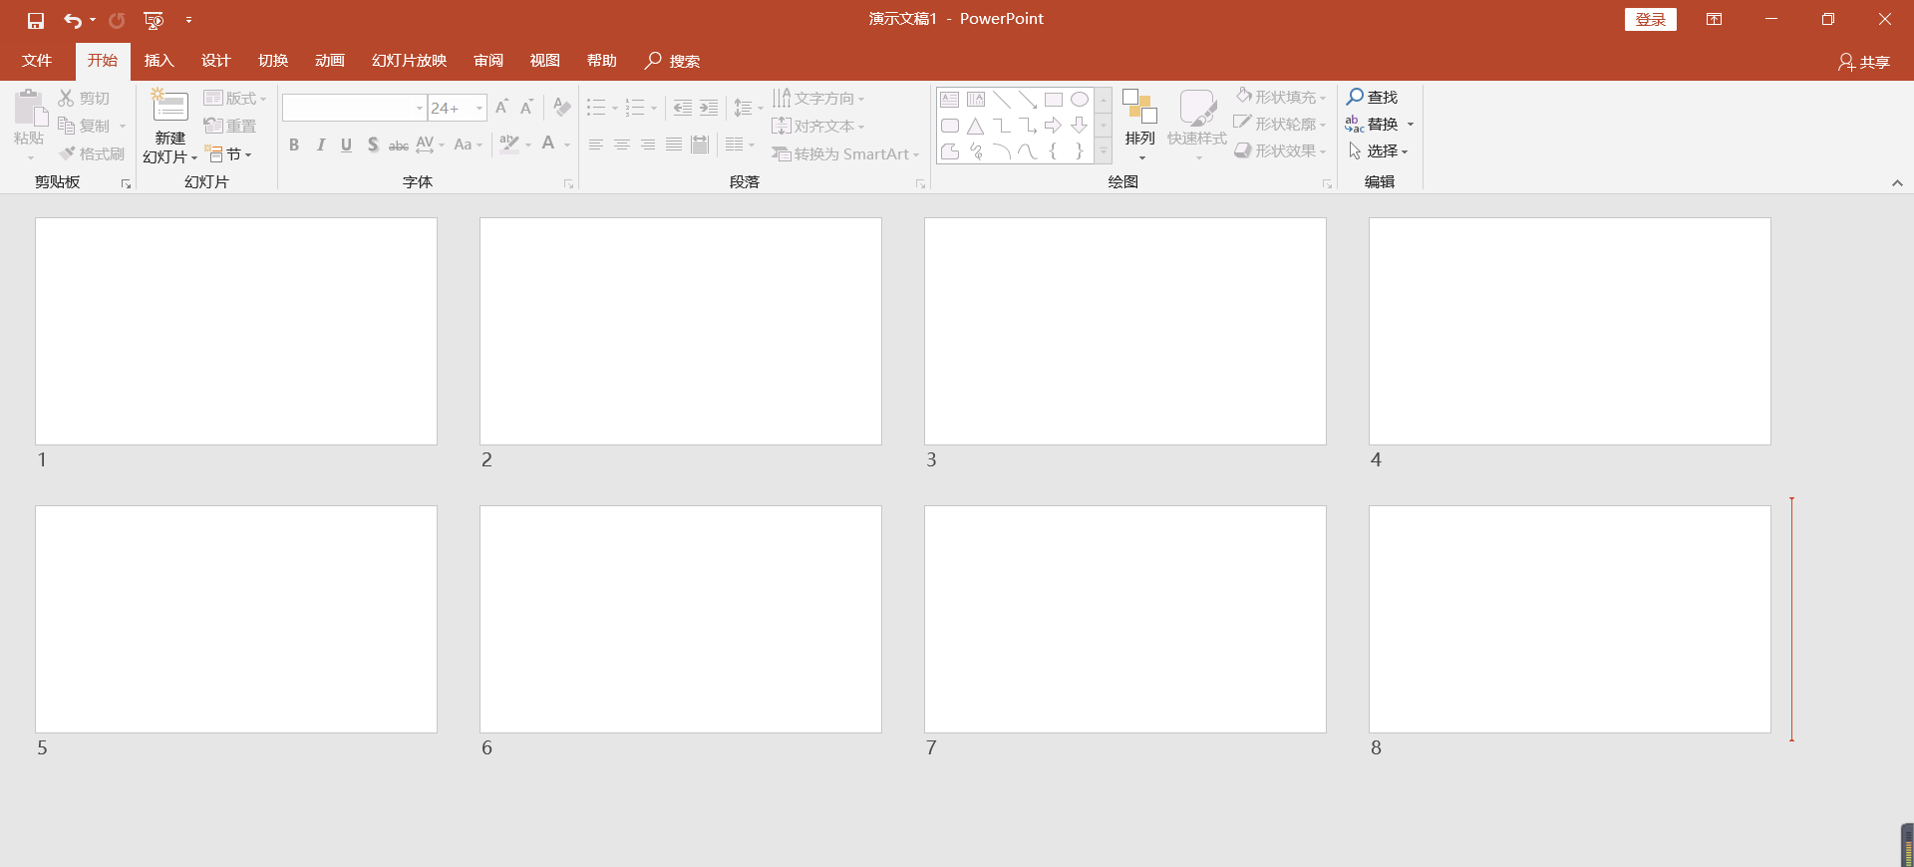Viewport: 1914px width, 867px height.
Task: Click the 剪切 cut scissors icon
Action: 66,98
